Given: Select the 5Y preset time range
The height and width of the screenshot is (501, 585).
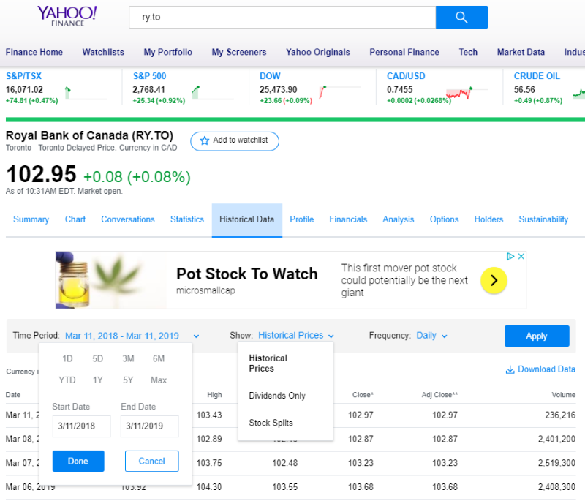Looking at the screenshot, I should pos(128,380).
